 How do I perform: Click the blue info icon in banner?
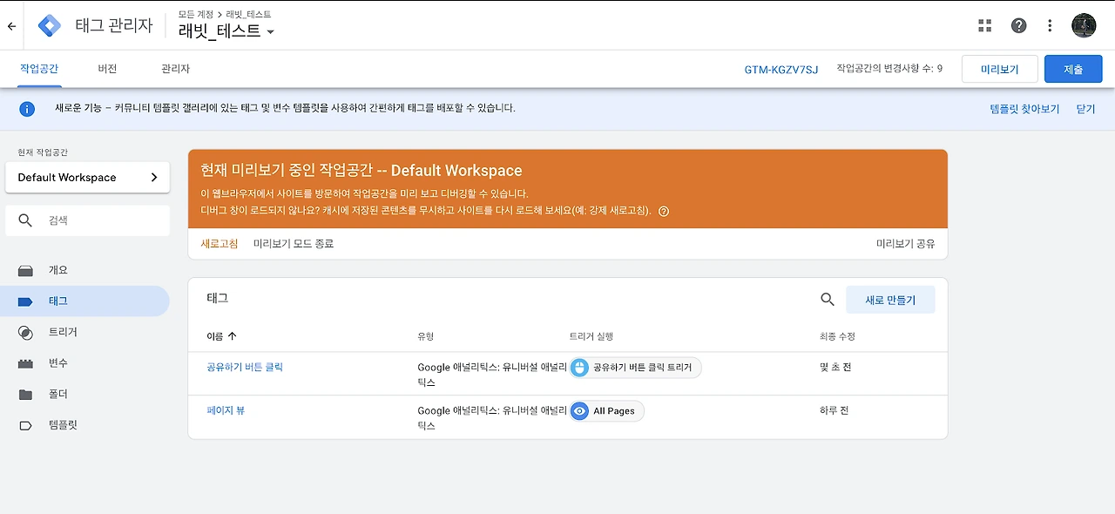(x=27, y=109)
